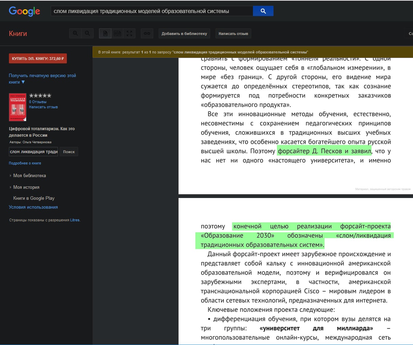Click the Google logo
Screen dimensions: 413x345
coord(24,11)
